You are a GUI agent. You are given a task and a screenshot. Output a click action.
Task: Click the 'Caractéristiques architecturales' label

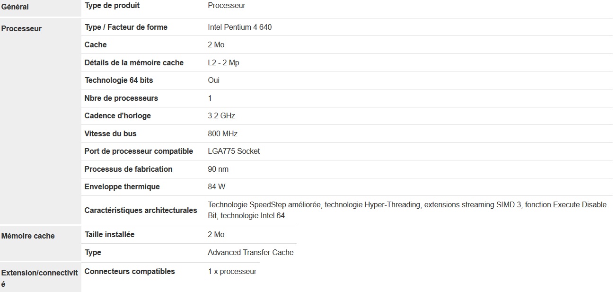point(141,210)
